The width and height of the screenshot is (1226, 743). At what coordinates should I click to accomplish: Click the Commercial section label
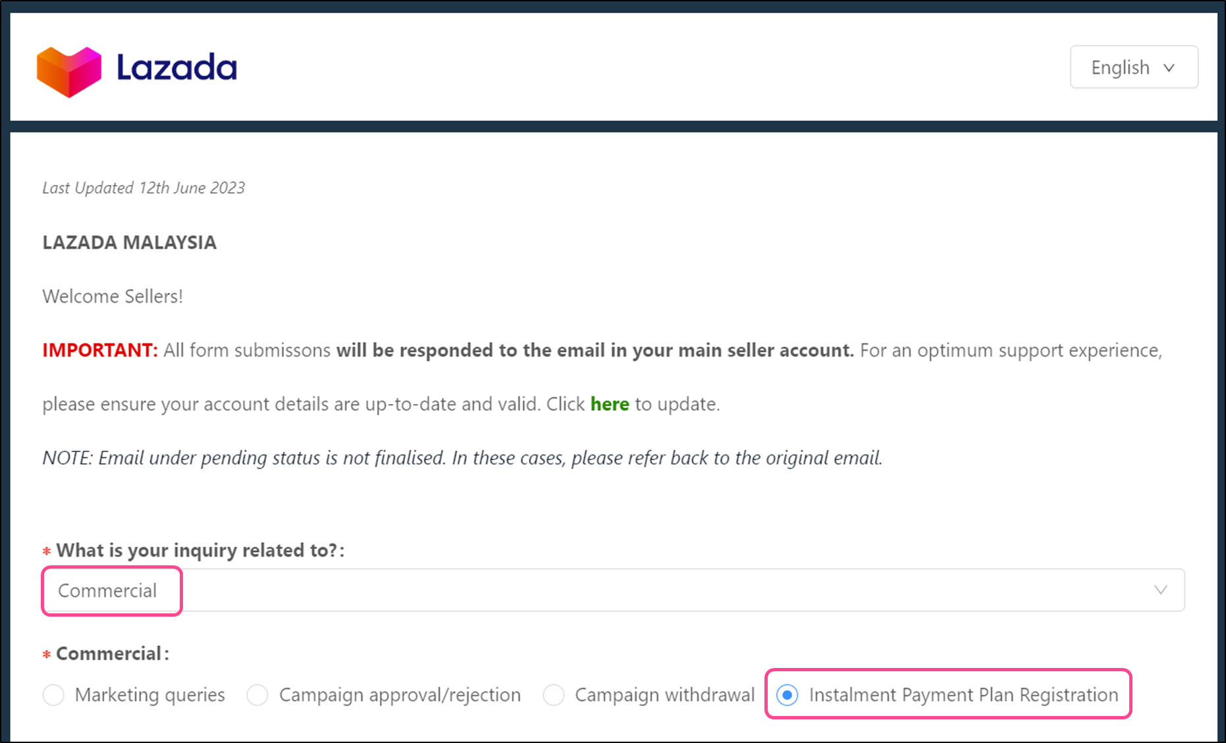click(x=105, y=653)
